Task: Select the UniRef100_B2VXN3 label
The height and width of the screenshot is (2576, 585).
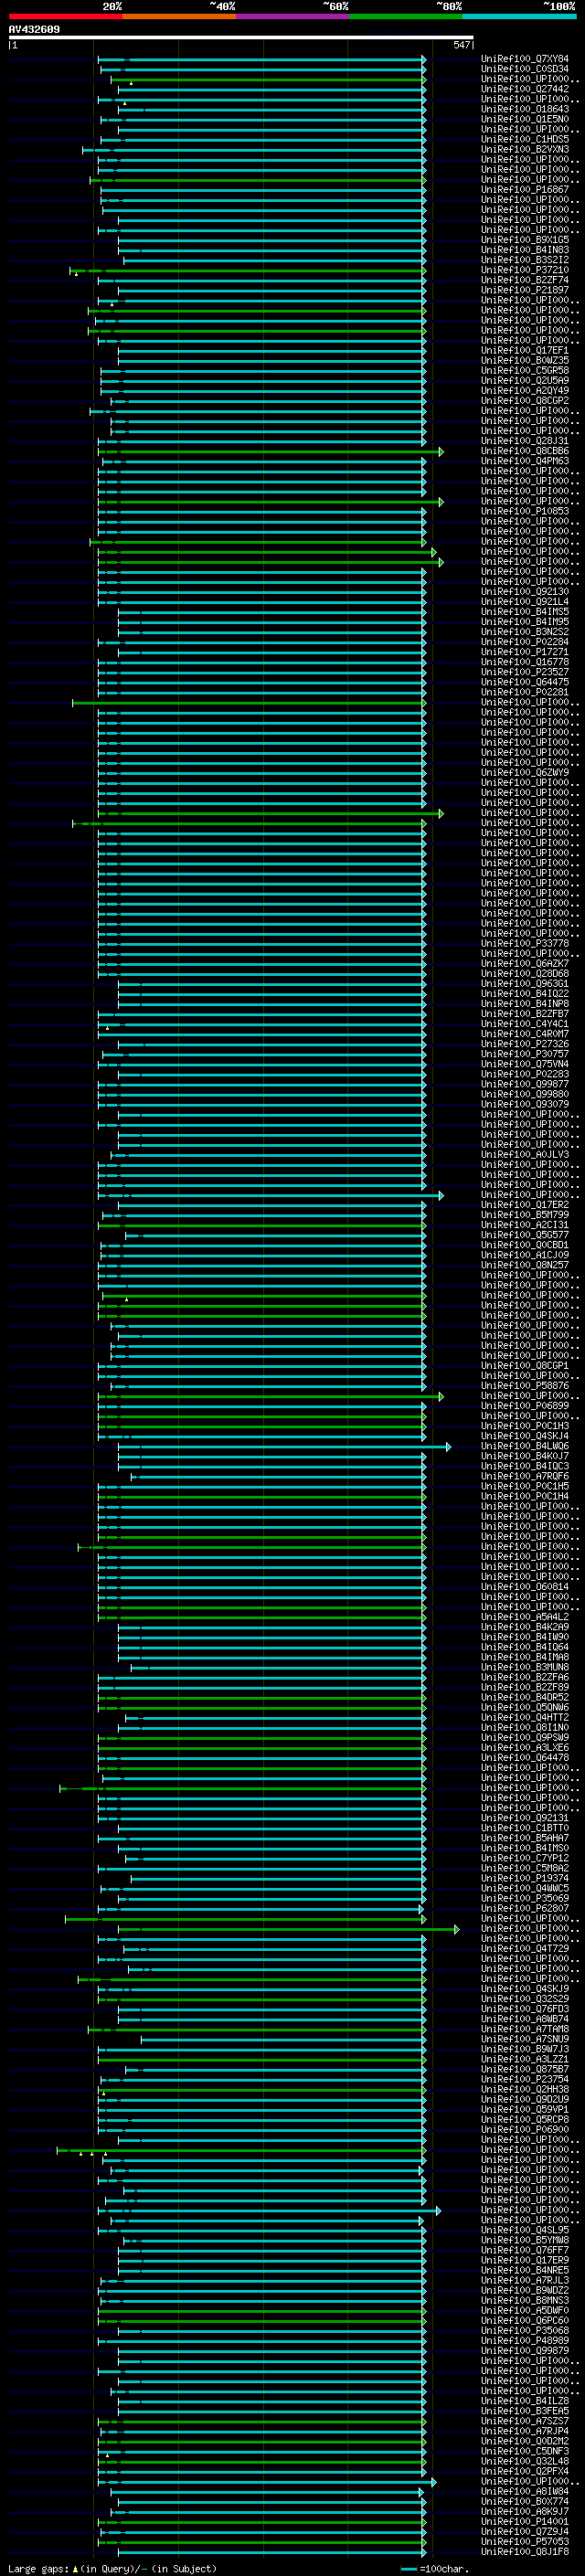Action: 525,149
